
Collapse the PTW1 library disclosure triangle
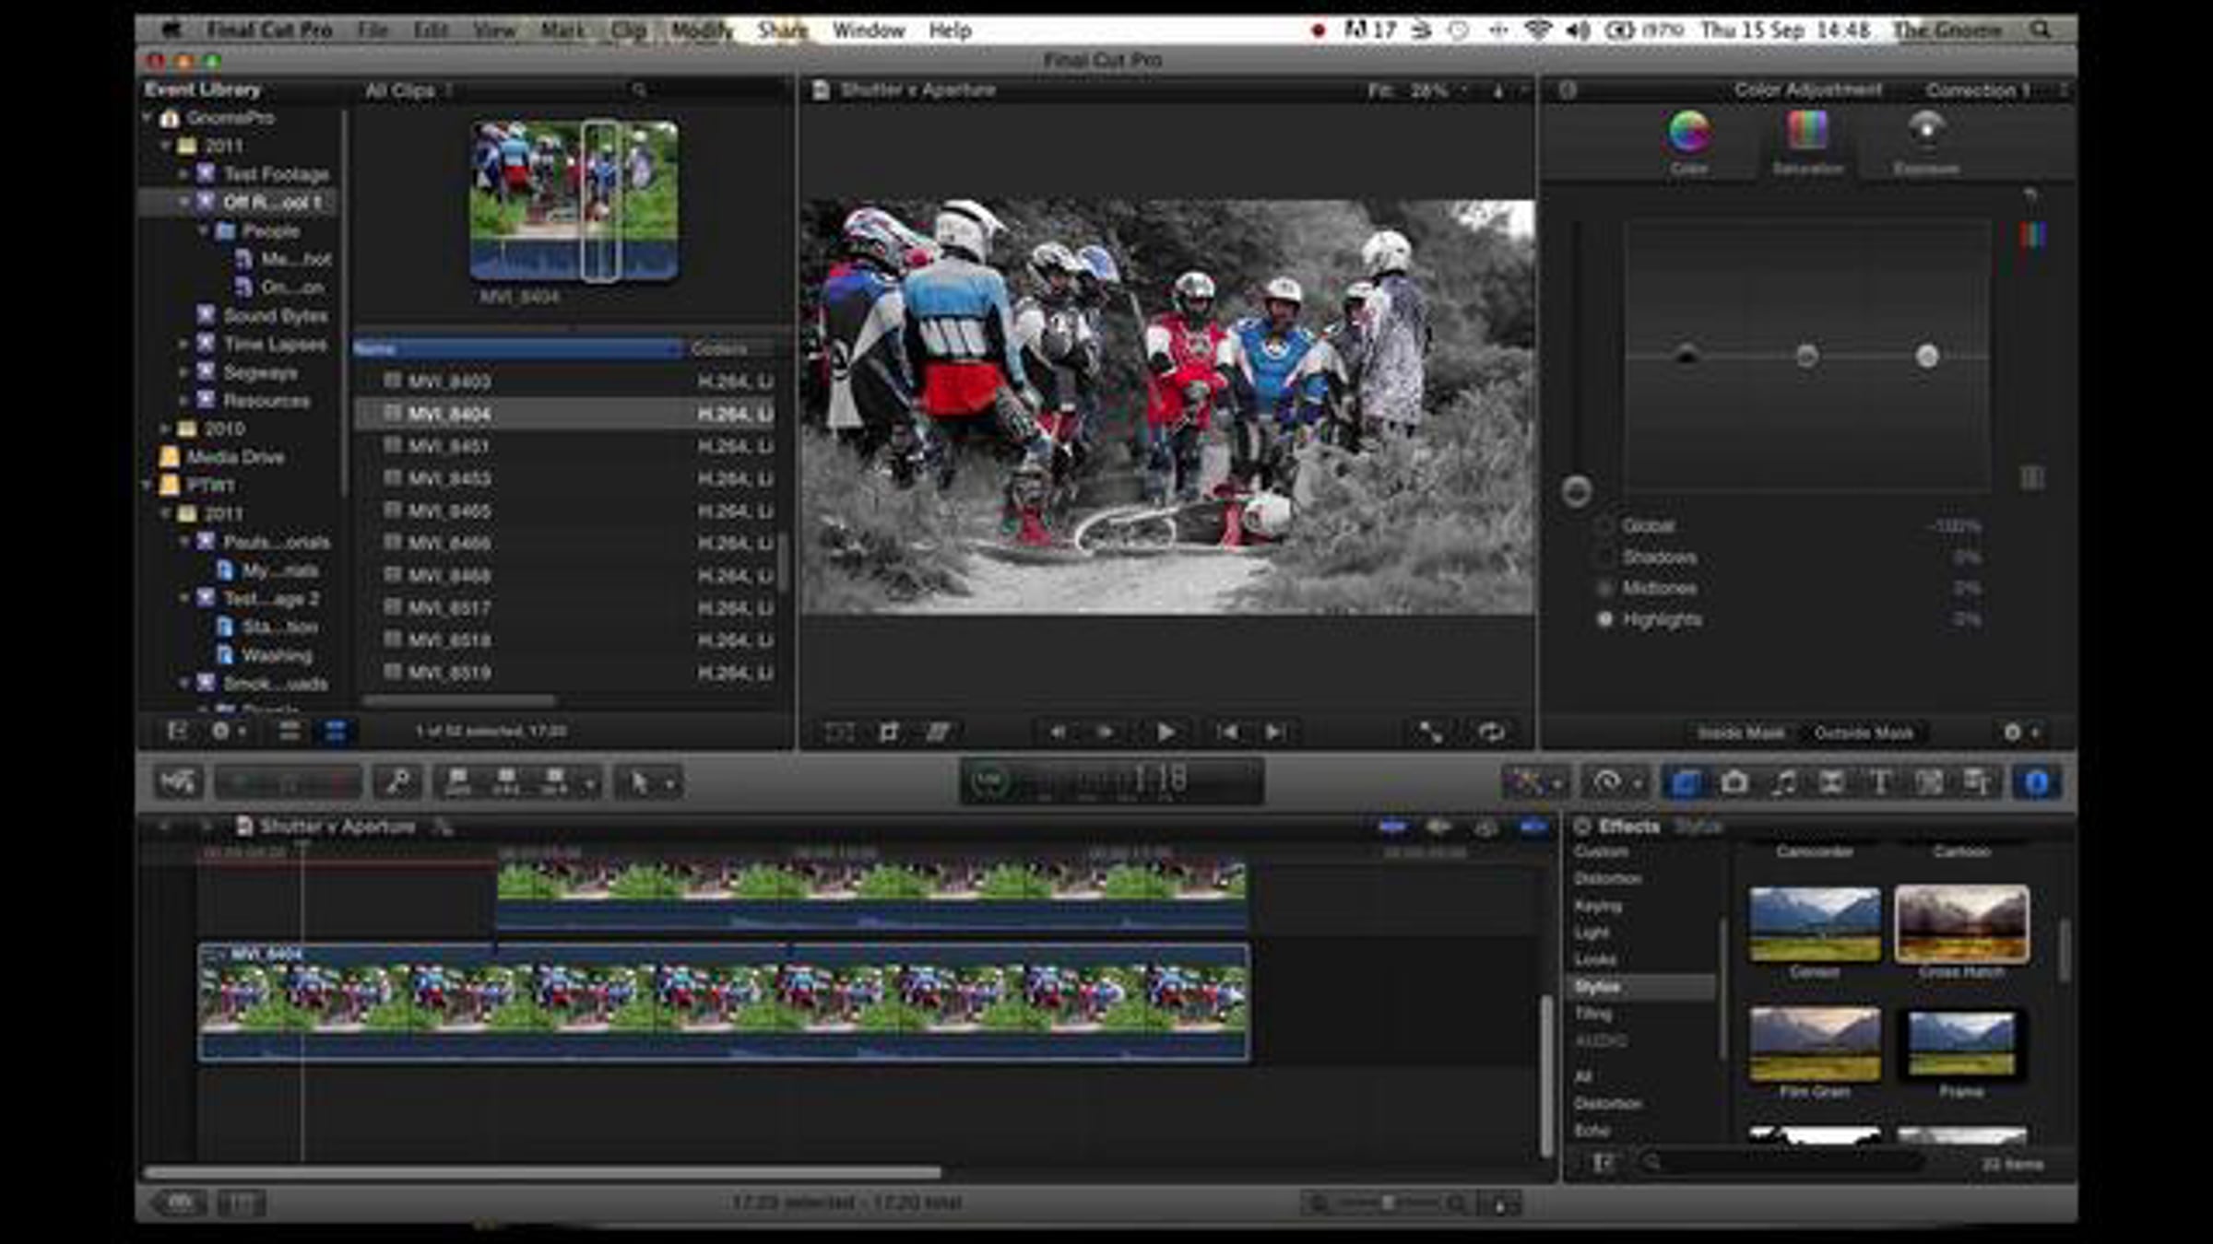(148, 485)
